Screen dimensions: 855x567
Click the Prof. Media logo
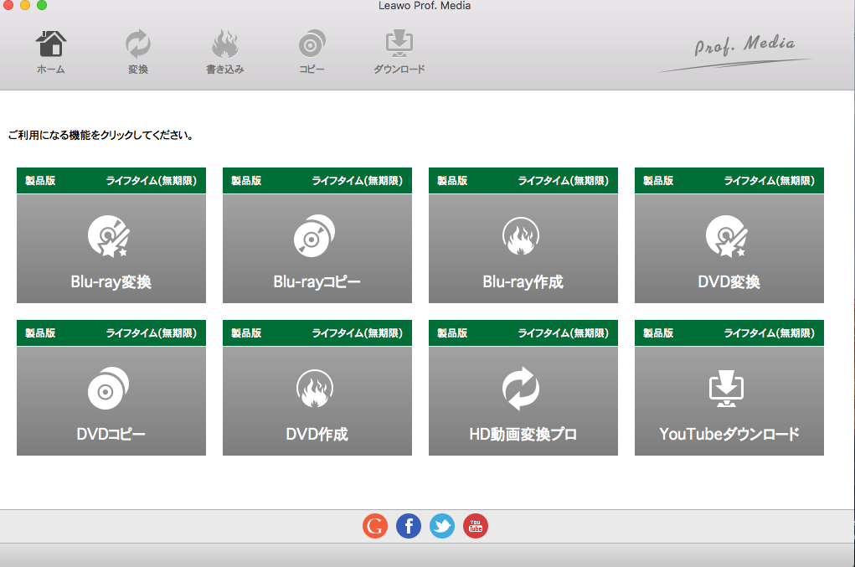pyautogui.click(x=744, y=49)
